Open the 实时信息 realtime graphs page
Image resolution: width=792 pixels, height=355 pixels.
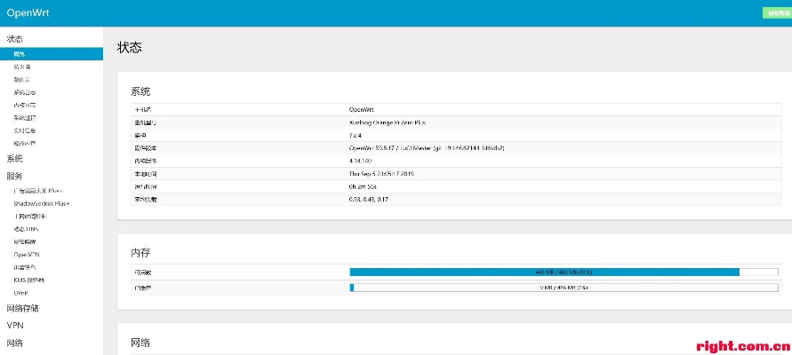(x=25, y=130)
